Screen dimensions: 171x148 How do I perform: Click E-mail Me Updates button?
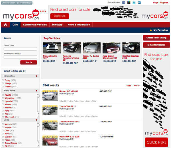(156, 45)
